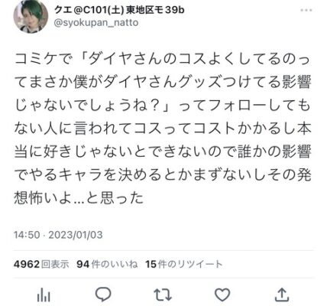This screenshot has width=327, height=306.
Task: Open the tweet analytics bar chart icon
Action: (x=44, y=295)
